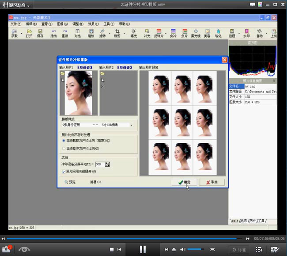The width and height of the screenshot is (287, 256).
Task: Click the X remove icon in 输入照片2
Action: pyautogui.click(x=102, y=86)
